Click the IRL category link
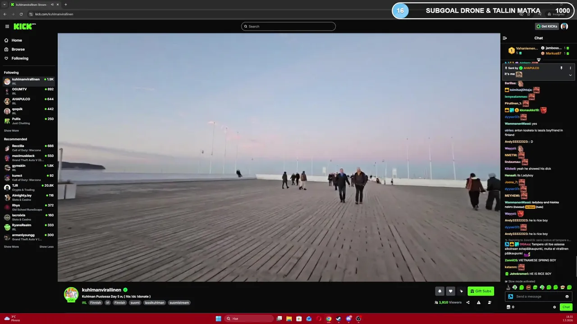 84,303
